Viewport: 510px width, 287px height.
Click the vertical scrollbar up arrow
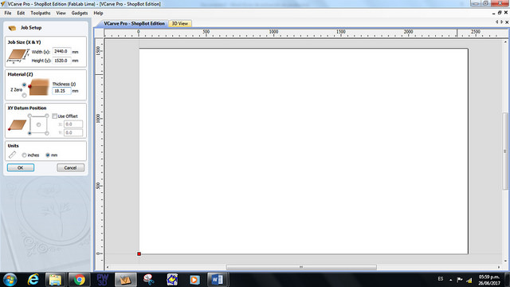(505, 42)
